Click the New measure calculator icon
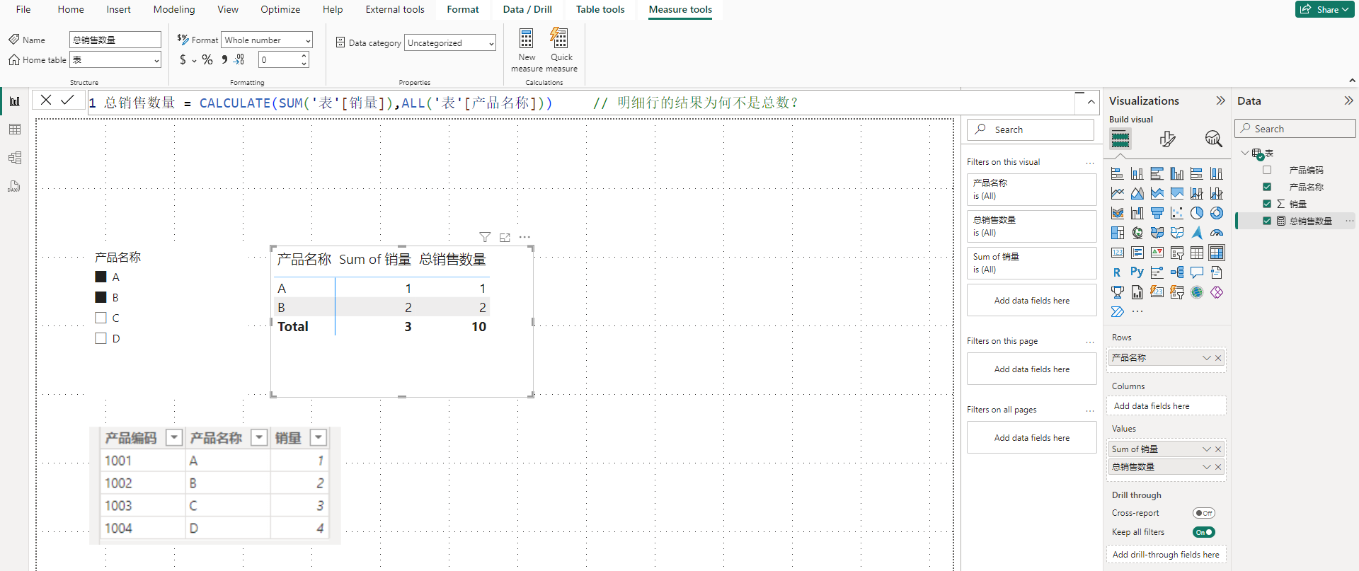Screen dimensions: 1359x571 [526, 39]
